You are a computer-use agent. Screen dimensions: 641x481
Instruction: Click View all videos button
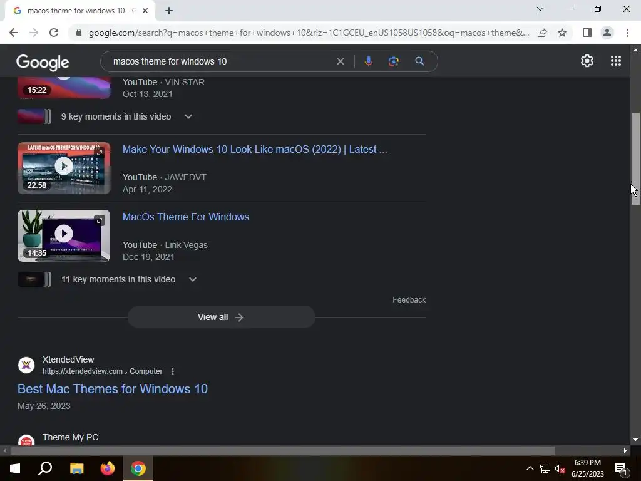click(221, 317)
